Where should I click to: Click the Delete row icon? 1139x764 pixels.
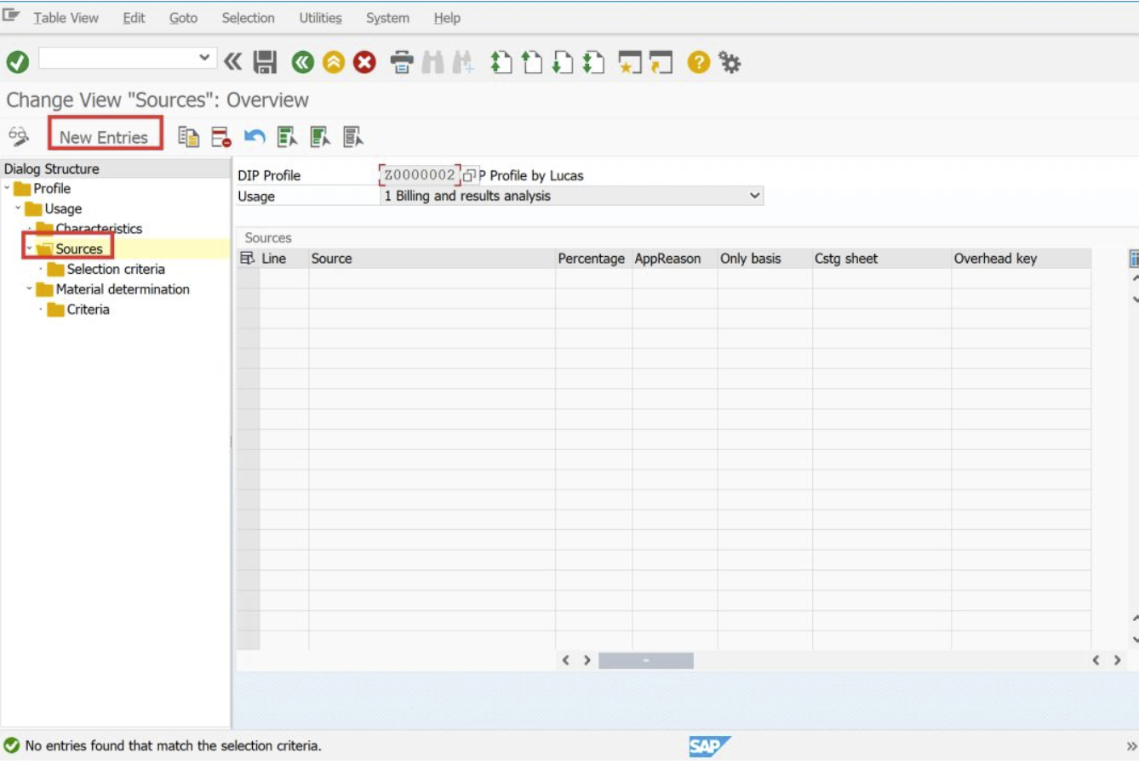click(220, 137)
